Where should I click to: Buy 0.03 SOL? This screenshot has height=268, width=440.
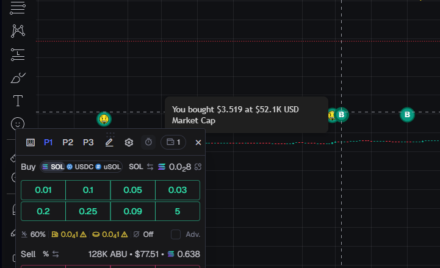(x=178, y=190)
